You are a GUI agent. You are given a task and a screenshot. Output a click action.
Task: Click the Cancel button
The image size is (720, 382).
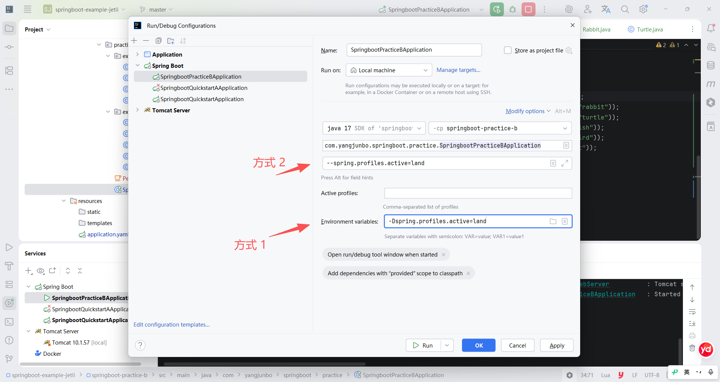517,345
